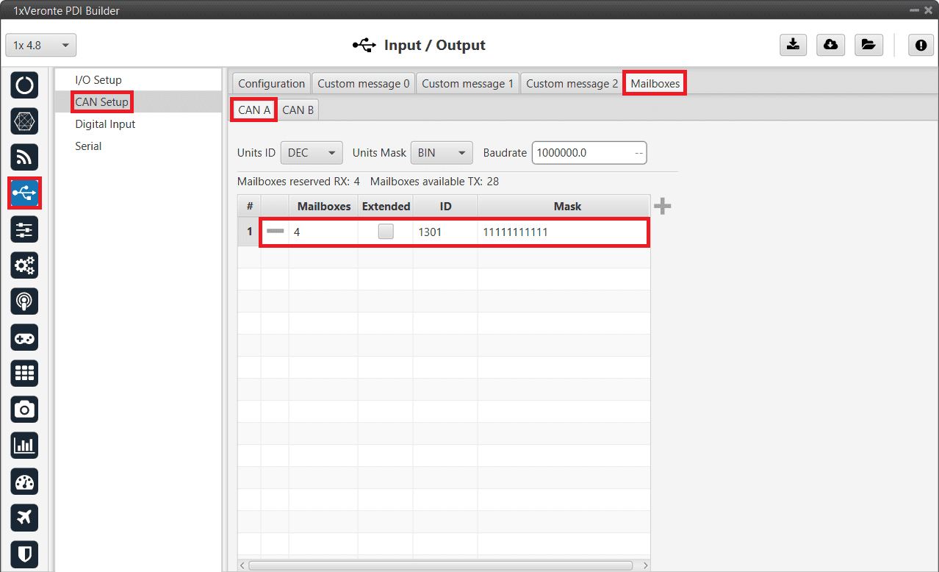939x572 pixels.
Task: Open the speedometer gauge sidebar icon
Action: click(24, 482)
